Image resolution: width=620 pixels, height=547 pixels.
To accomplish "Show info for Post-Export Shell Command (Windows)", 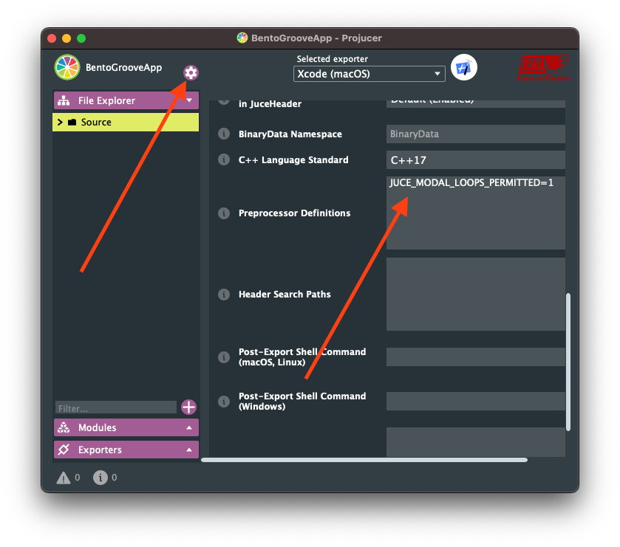I will 224,402.
